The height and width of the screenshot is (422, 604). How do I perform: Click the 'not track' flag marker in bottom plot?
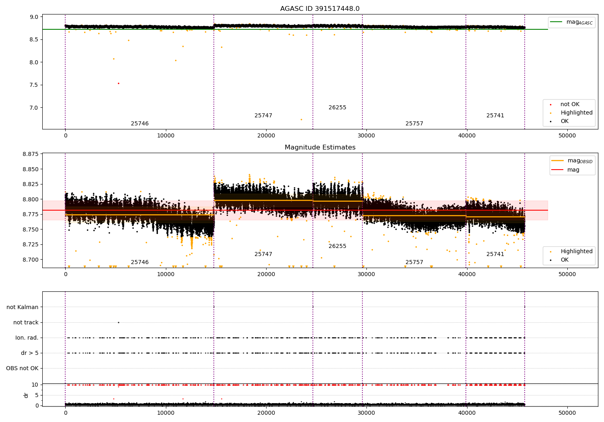point(118,322)
